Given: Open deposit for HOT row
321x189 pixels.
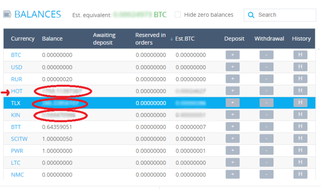Looking at the screenshot, I should coord(232,91).
